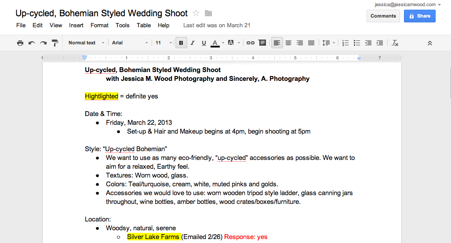Insert a hyperlink with the link icon
The width and height of the screenshot is (451, 243).
[x=250, y=43]
